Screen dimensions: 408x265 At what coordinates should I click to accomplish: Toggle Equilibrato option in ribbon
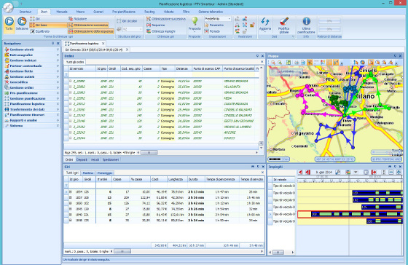[39, 31]
